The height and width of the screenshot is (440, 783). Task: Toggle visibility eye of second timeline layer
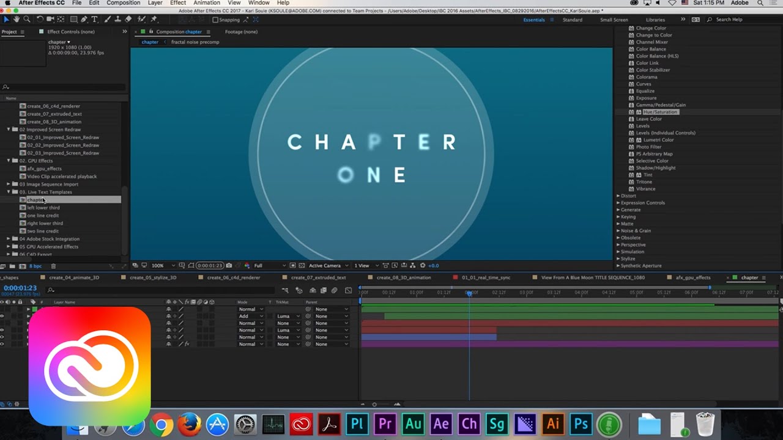click(x=2, y=316)
